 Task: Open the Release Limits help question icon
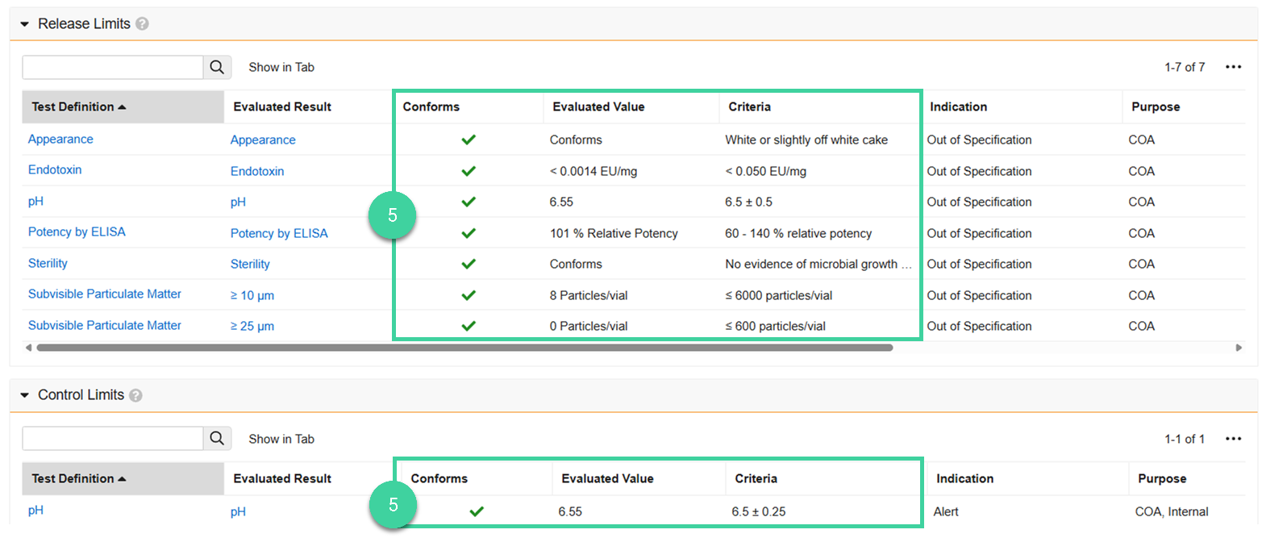click(143, 24)
